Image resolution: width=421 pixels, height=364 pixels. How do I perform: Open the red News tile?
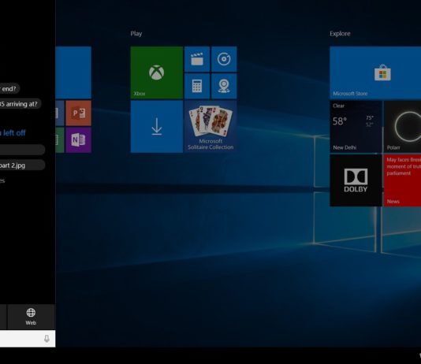[x=402, y=180]
